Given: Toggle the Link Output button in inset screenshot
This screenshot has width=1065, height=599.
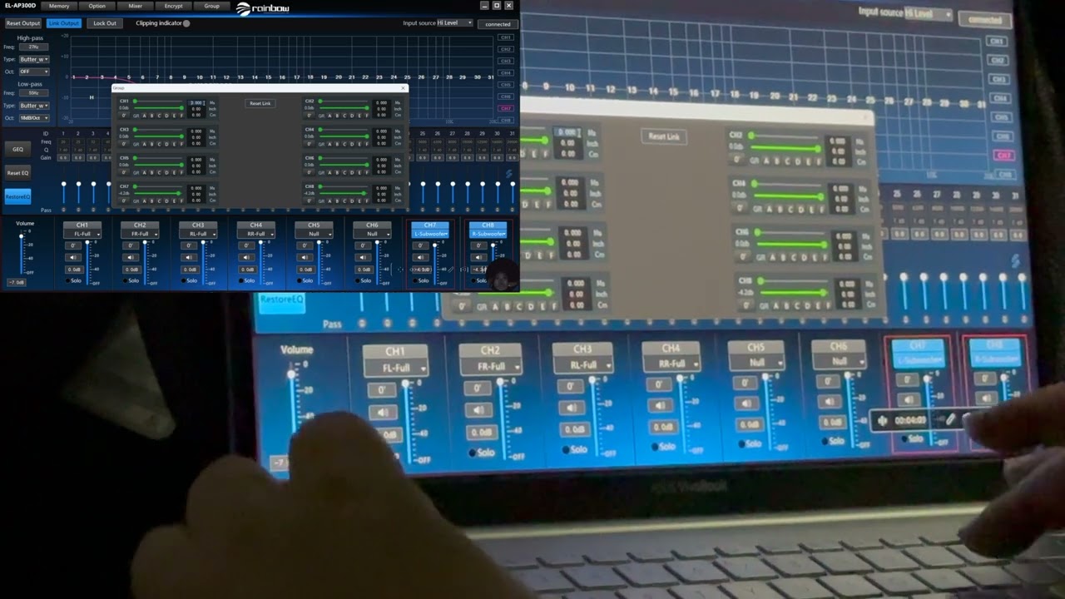Looking at the screenshot, I should click(x=64, y=23).
